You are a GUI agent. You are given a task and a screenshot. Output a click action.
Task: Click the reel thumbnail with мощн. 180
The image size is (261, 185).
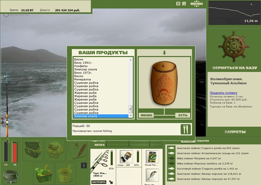click(x=126, y=157)
